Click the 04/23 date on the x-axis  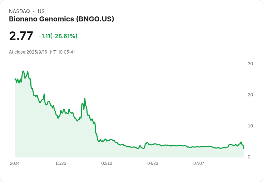click(153, 163)
